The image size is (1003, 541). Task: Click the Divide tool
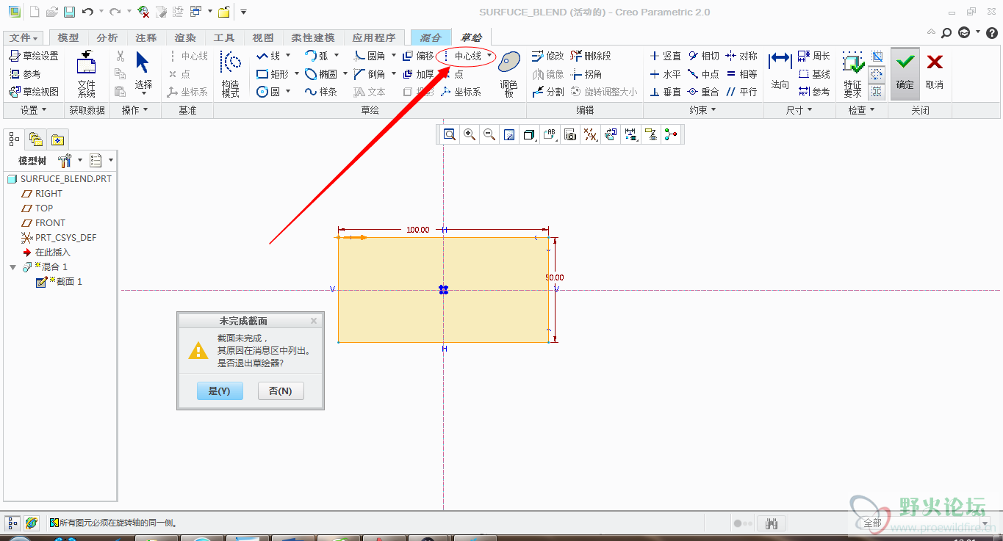547,92
